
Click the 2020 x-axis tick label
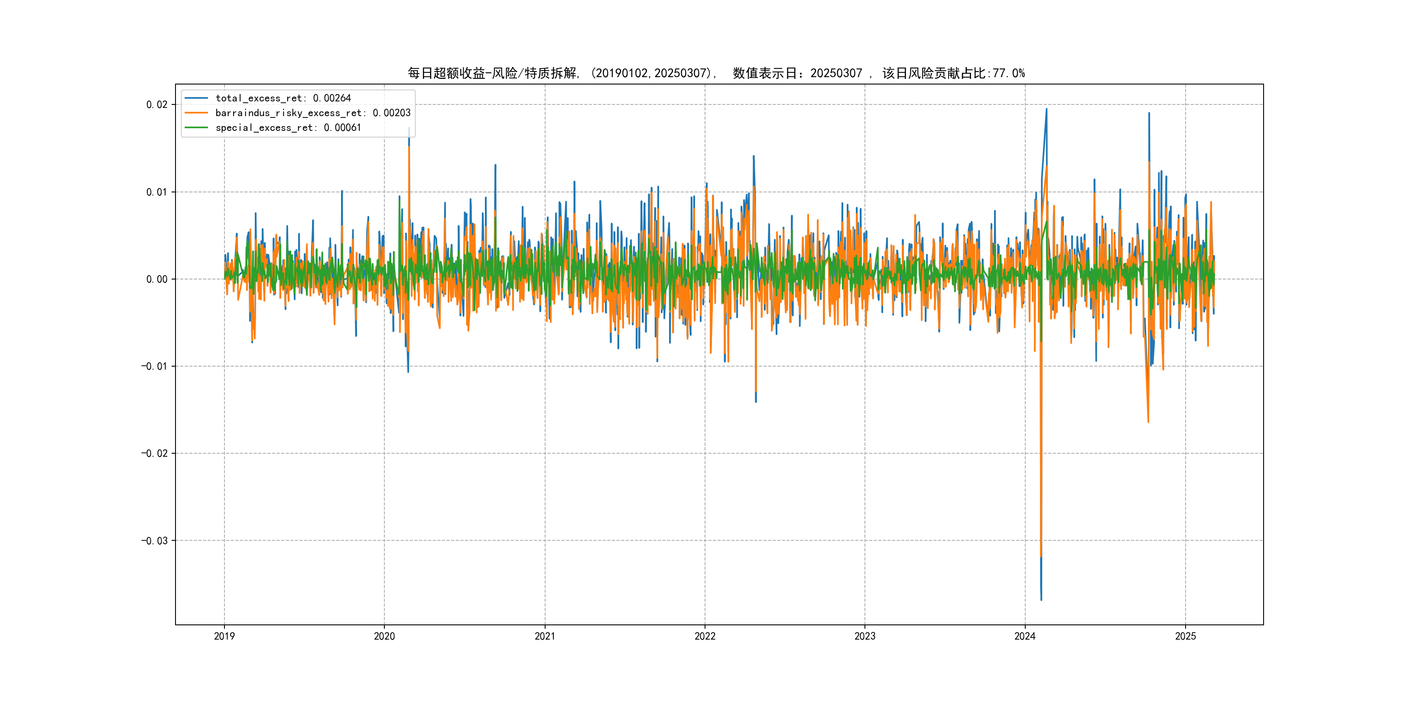pos(384,636)
